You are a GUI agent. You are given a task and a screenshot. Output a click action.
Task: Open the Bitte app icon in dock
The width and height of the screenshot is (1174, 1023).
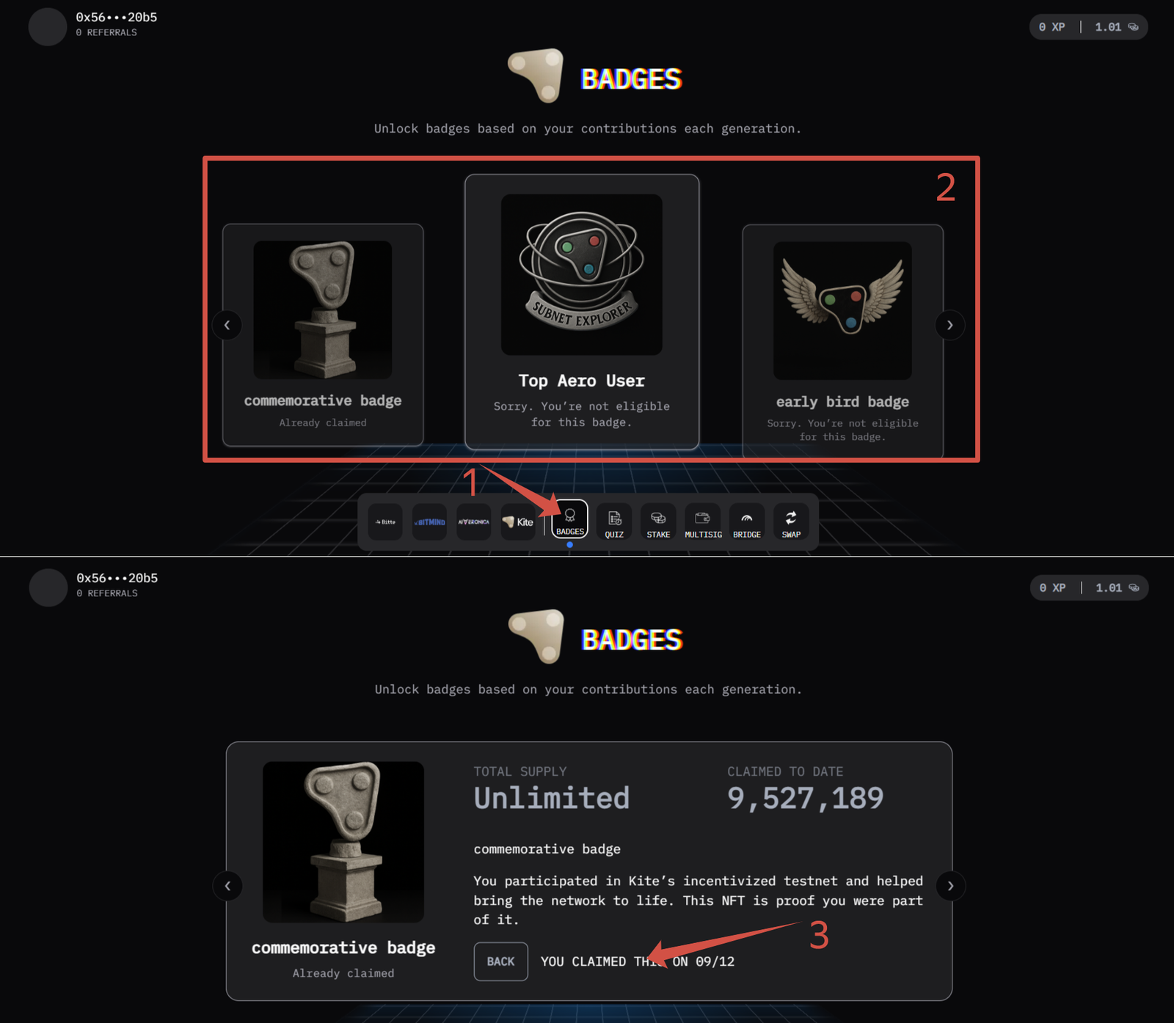(385, 522)
